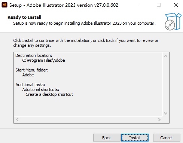This screenshot has width=183, height=143.
Task: Close the Setup window
Action: pyautogui.click(x=176, y=5)
